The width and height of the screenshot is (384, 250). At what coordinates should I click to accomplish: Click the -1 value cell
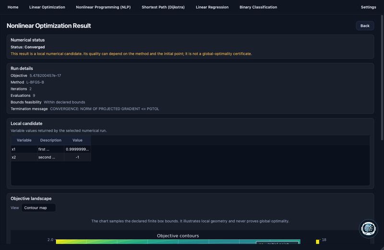click(77, 157)
